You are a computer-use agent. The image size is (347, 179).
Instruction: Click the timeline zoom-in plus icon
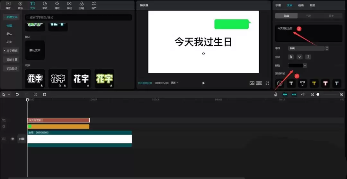click(x=342, y=94)
